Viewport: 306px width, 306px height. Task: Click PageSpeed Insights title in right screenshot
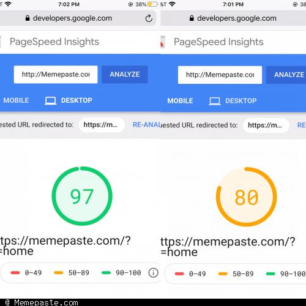218,42
